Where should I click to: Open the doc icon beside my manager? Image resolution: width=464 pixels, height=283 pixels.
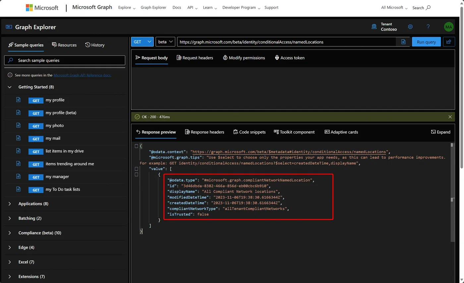coord(19,177)
